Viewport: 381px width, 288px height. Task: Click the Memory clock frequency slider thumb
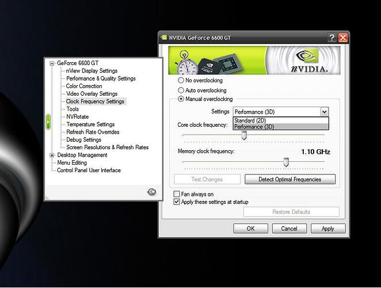[x=286, y=162]
